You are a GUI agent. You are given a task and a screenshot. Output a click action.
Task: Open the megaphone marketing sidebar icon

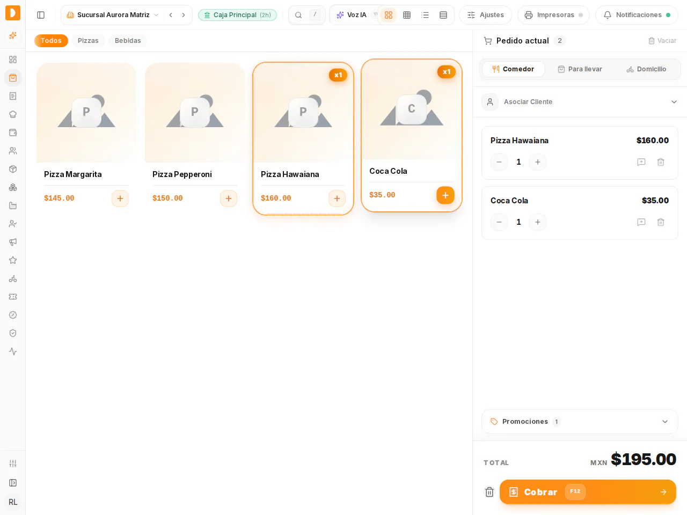point(13,242)
